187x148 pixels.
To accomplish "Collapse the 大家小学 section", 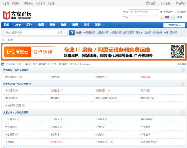I will [x=182, y=112].
